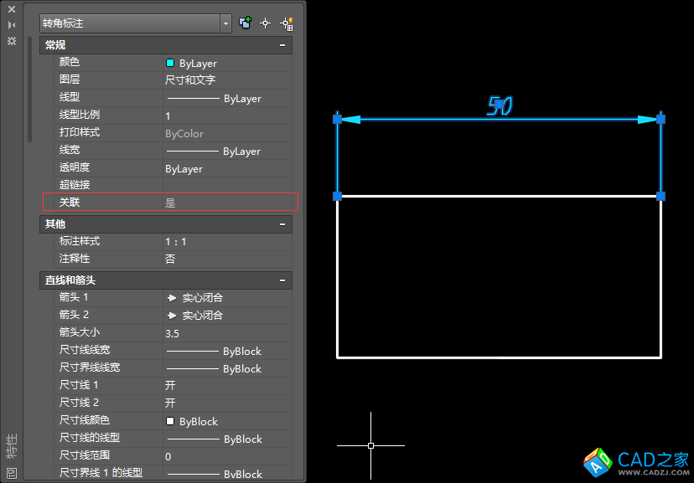Click the CAD之家 watermark logo

[x=637, y=461]
